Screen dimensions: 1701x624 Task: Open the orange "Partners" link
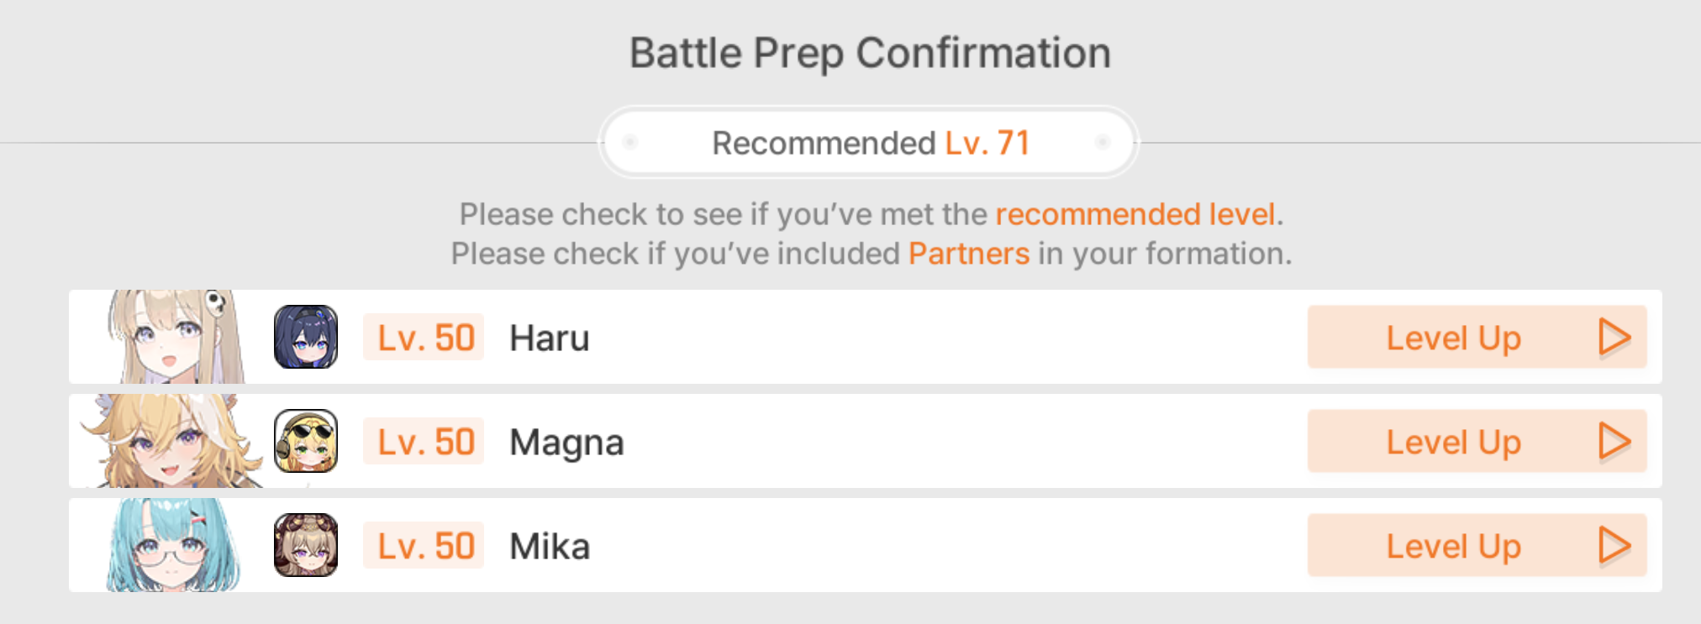pyautogui.click(x=969, y=254)
